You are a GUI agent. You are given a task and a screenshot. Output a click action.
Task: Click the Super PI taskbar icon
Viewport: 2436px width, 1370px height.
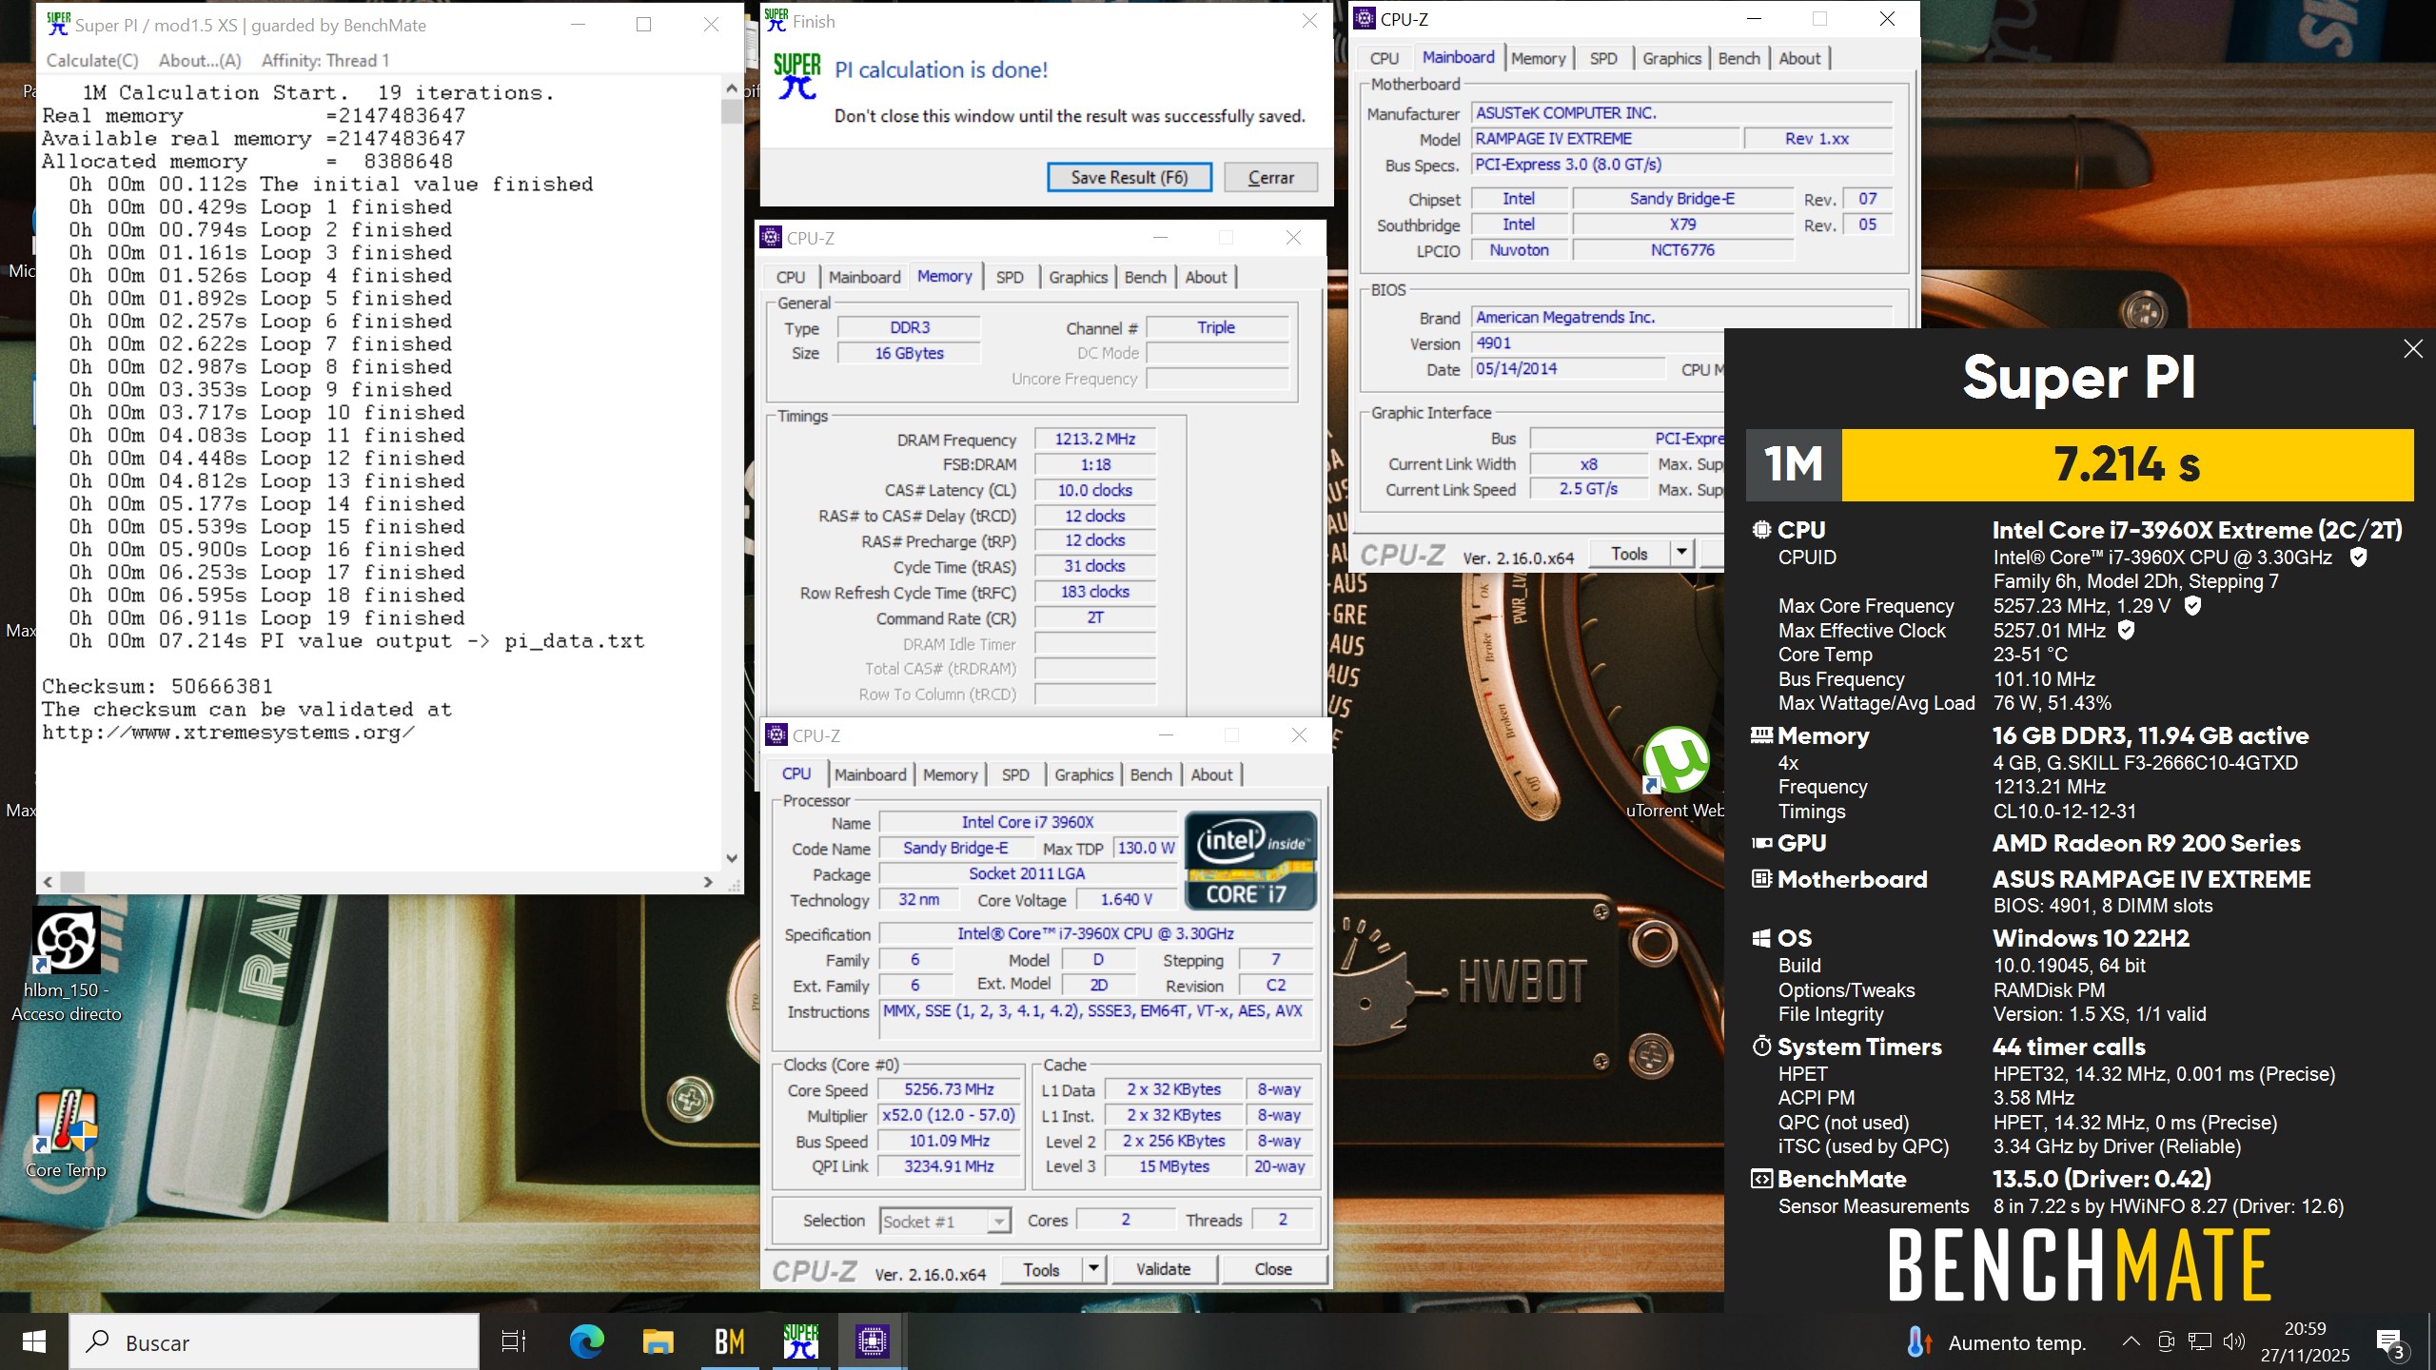click(x=800, y=1341)
